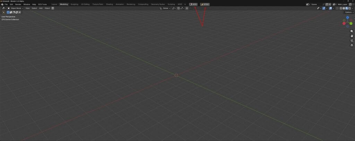
Task: Add a new workspace with plus button
Action: (x=185, y=4)
